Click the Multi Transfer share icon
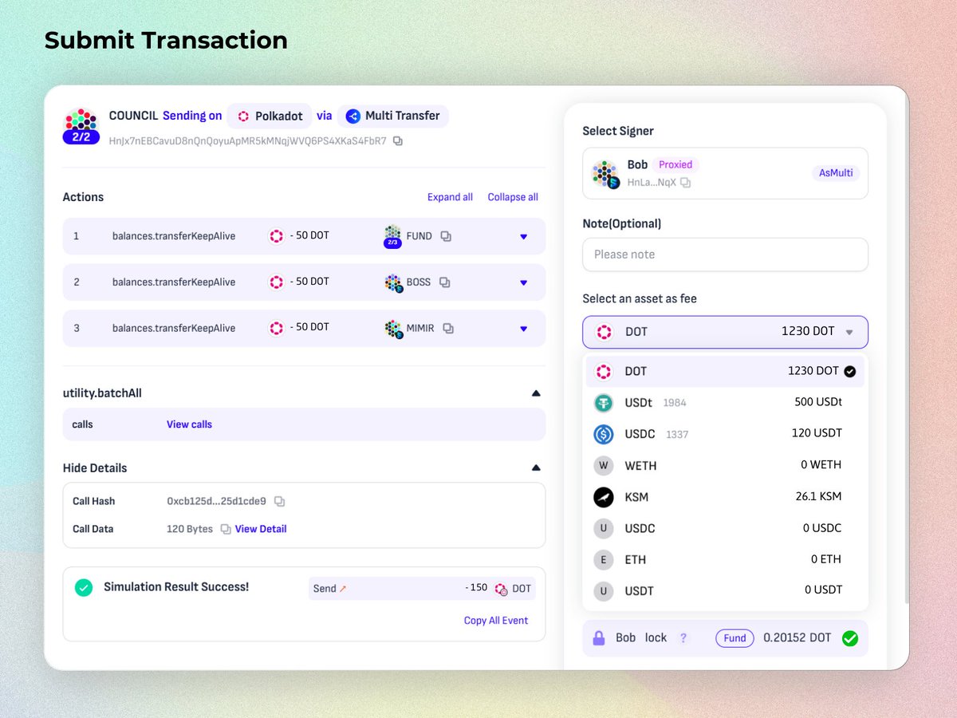This screenshot has width=957, height=718. 352,116
